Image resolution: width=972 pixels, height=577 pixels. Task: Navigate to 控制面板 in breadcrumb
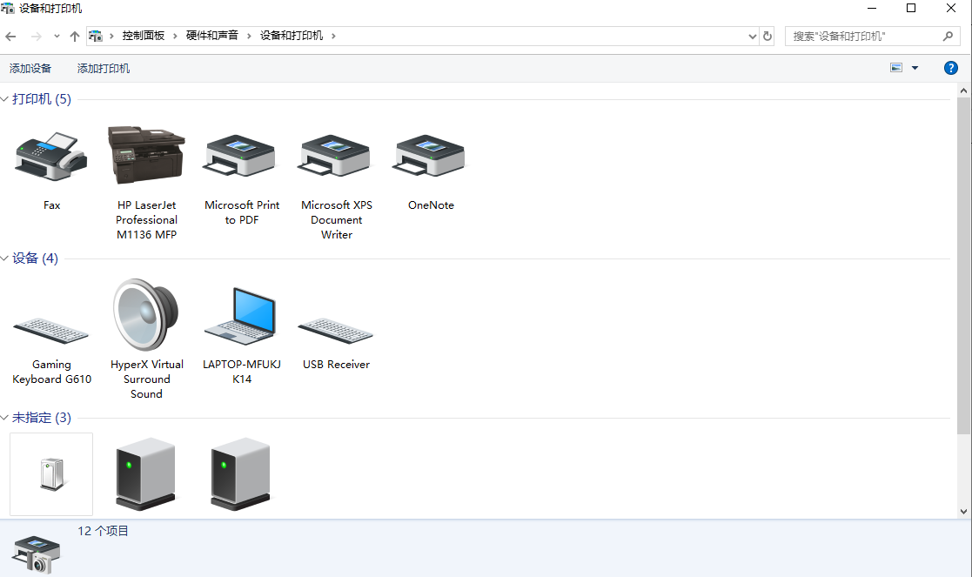(x=144, y=36)
